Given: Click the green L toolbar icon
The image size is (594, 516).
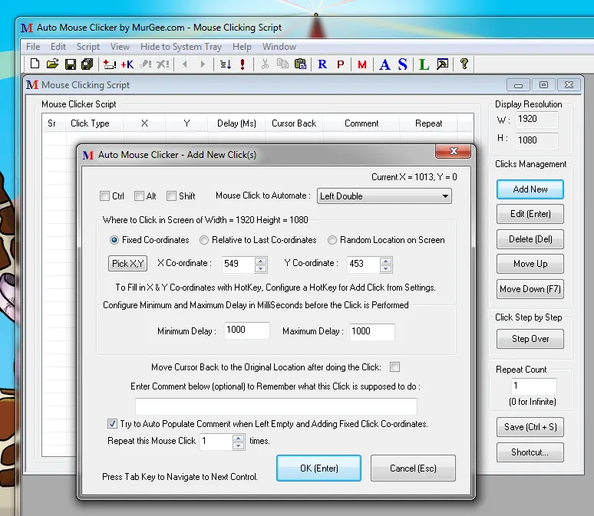Looking at the screenshot, I should coord(424,64).
